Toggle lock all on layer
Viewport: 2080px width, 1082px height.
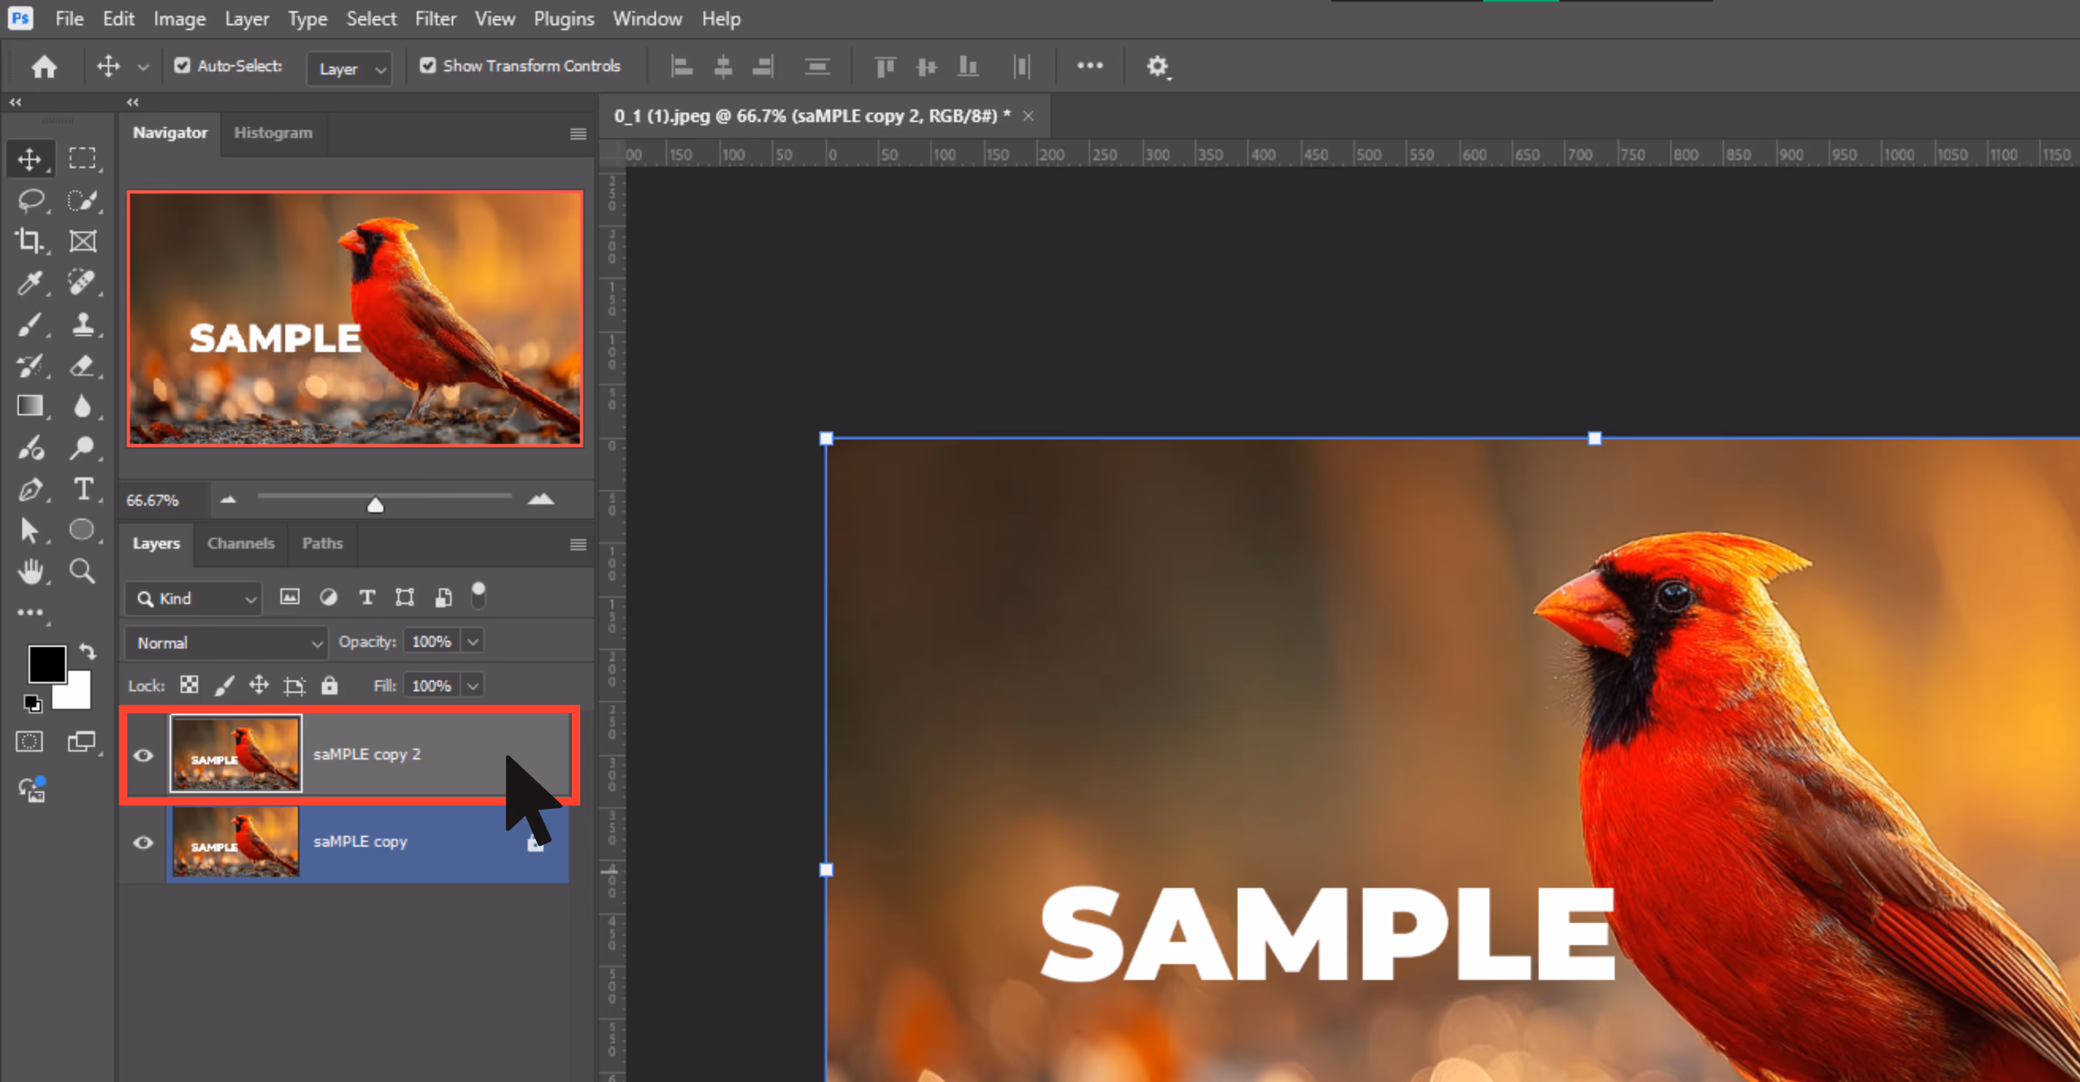tap(329, 685)
